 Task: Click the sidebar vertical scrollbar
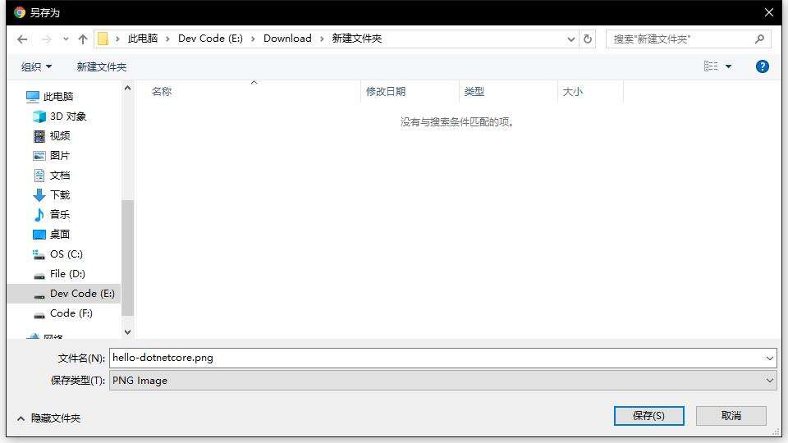[128, 258]
